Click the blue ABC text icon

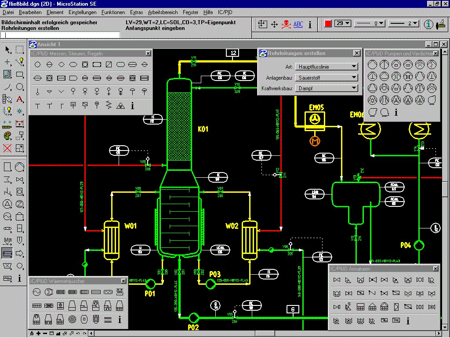coord(298,24)
